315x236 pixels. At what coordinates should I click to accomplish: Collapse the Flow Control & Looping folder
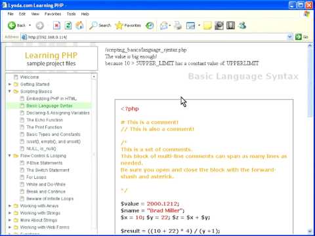click(10, 155)
